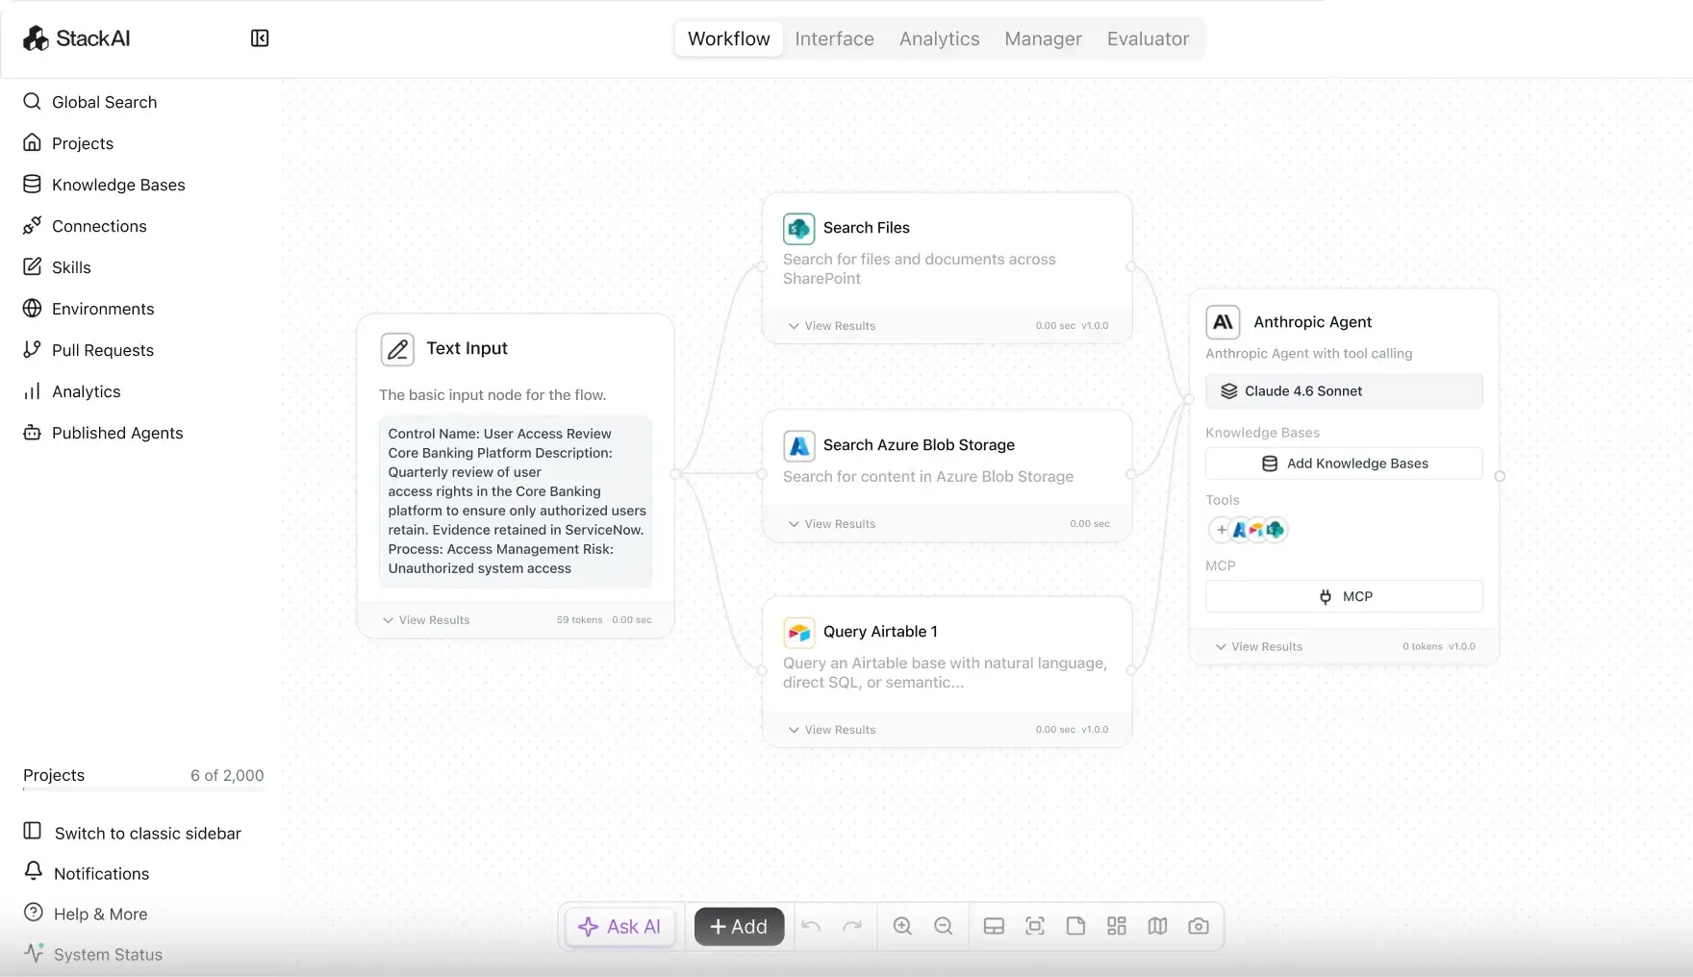
Task: Open the minimap icon in bottom toolbar
Action: coord(1157,926)
